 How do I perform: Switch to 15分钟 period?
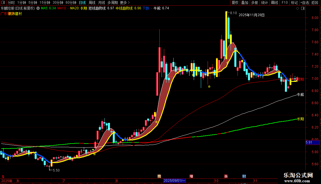[45, 3]
